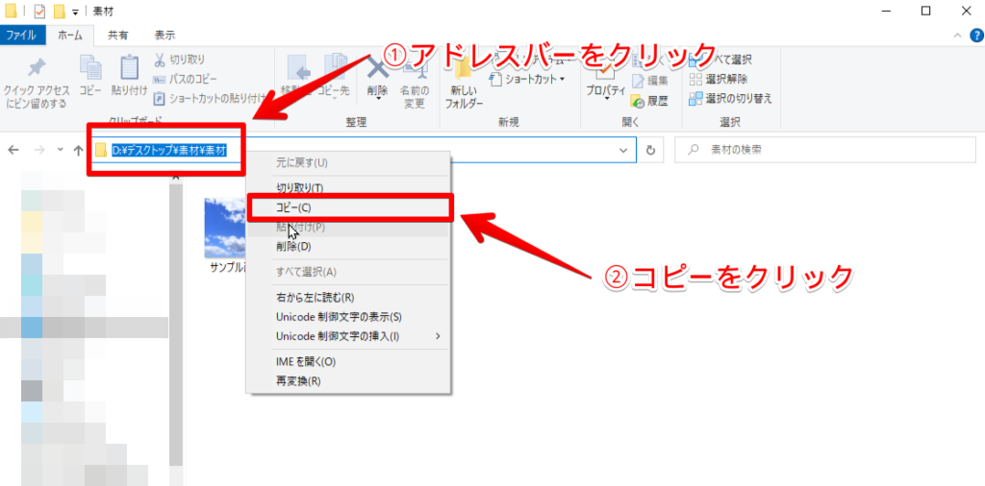Click Edit (編集) in the Open group

pyautogui.click(x=650, y=81)
